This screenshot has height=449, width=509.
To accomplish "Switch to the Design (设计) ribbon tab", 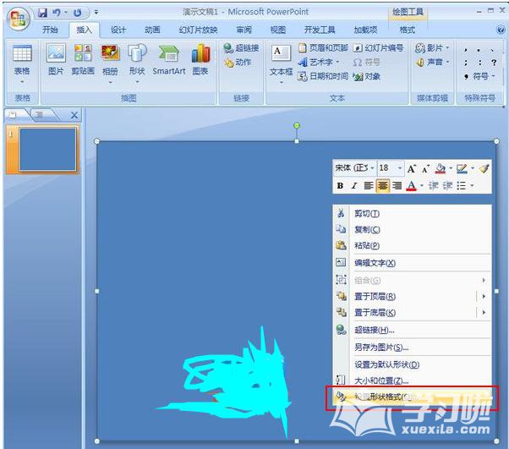I will click(x=118, y=30).
